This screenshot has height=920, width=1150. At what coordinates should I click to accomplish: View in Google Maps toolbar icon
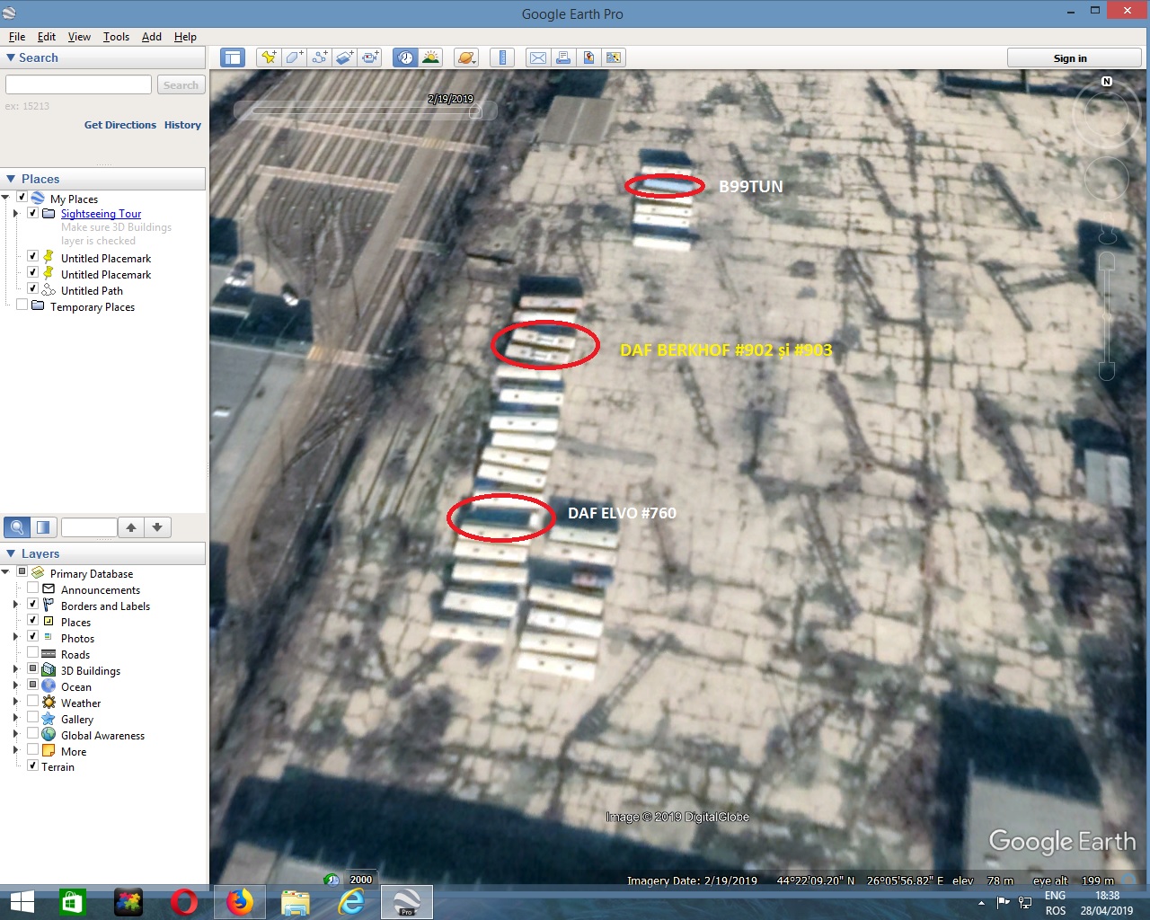(x=613, y=57)
